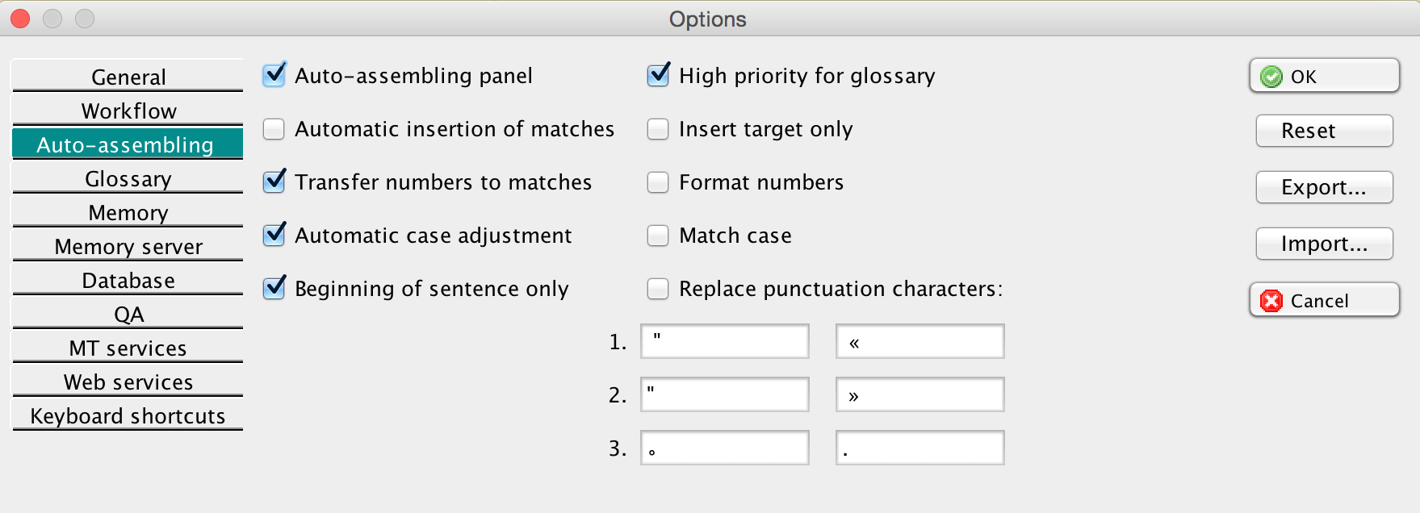1420x513 pixels.
Task: Close the Options window with red button
Action: click(20, 18)
